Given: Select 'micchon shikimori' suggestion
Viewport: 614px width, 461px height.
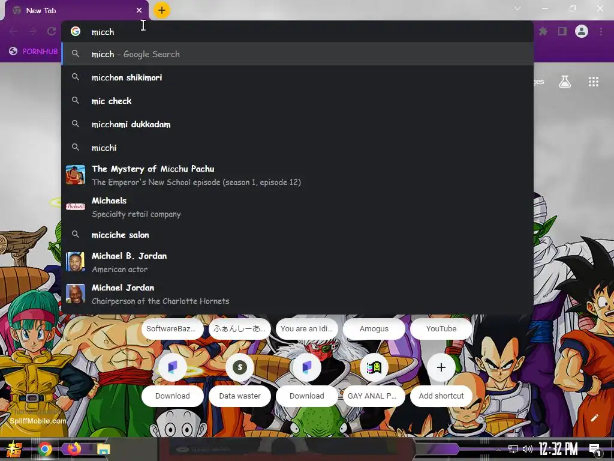Looking at the screenshot, I should (x=297, y=77).
